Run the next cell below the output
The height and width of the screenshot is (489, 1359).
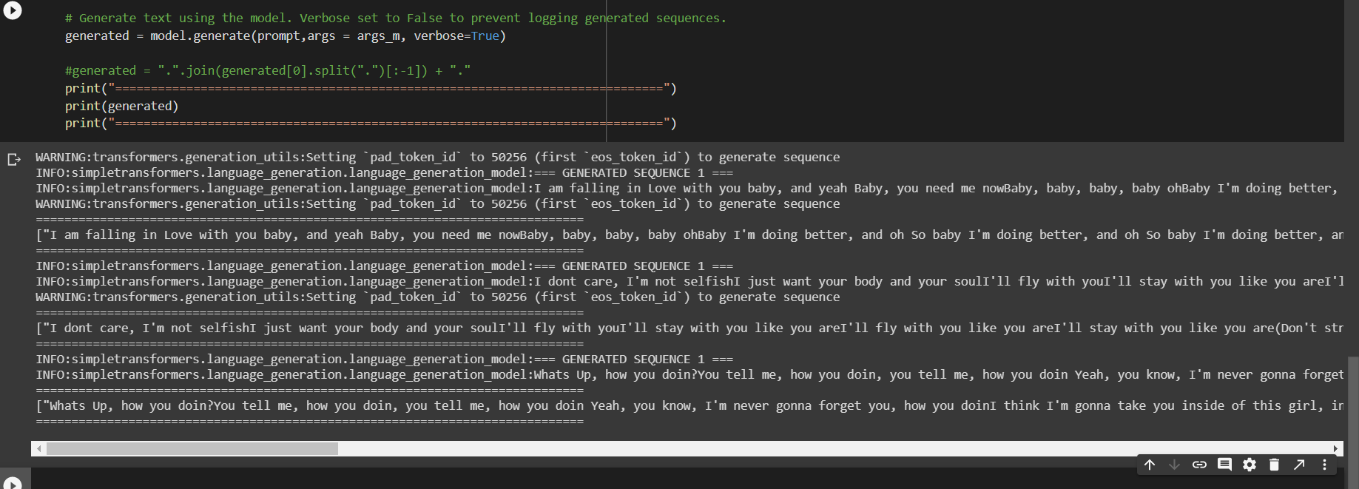coord(13,482)
